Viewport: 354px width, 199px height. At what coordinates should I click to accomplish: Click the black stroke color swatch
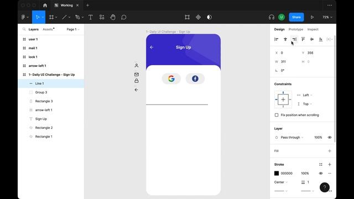click(277, 173)
